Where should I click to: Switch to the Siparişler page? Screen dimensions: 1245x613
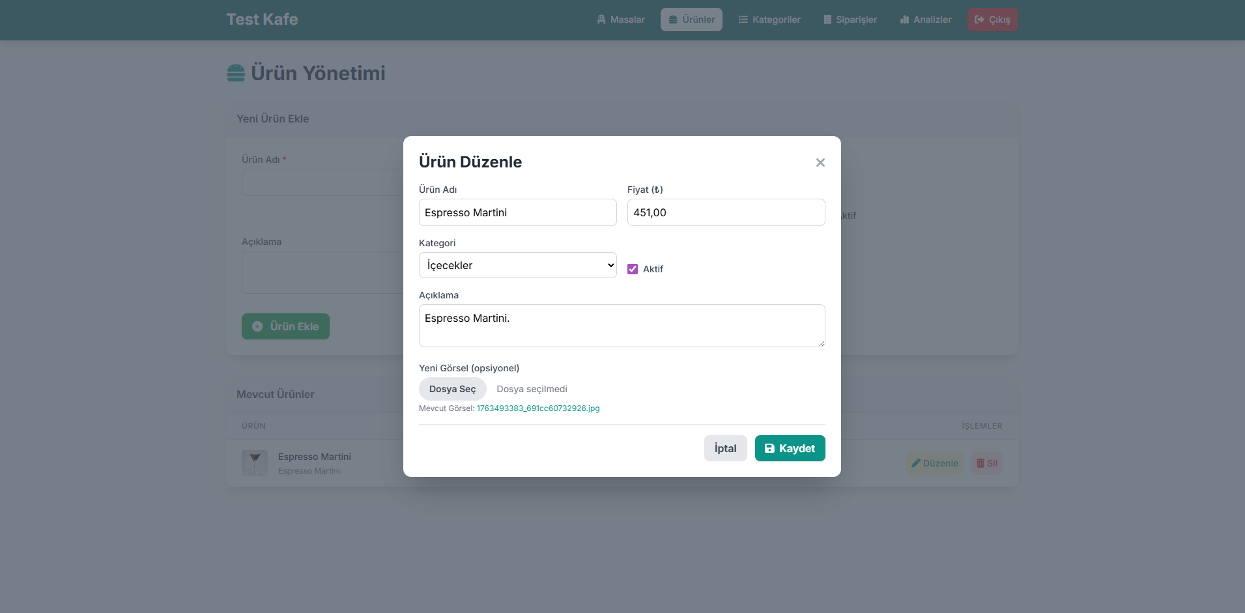tap(850, 20)
